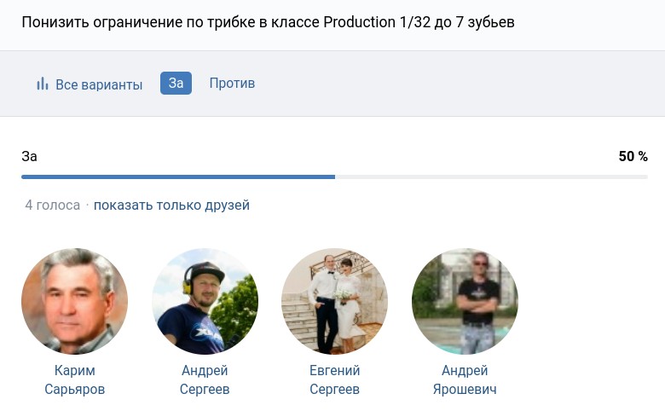Go to the Евгений Сергеев name link

coord(334,379)
